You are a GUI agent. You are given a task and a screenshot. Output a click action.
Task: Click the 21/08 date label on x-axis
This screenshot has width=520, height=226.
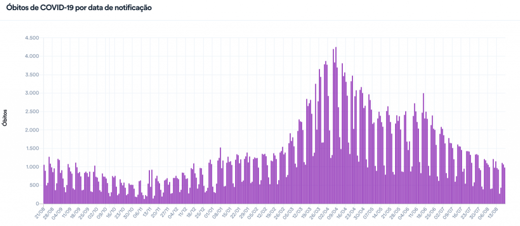(41, 211)
